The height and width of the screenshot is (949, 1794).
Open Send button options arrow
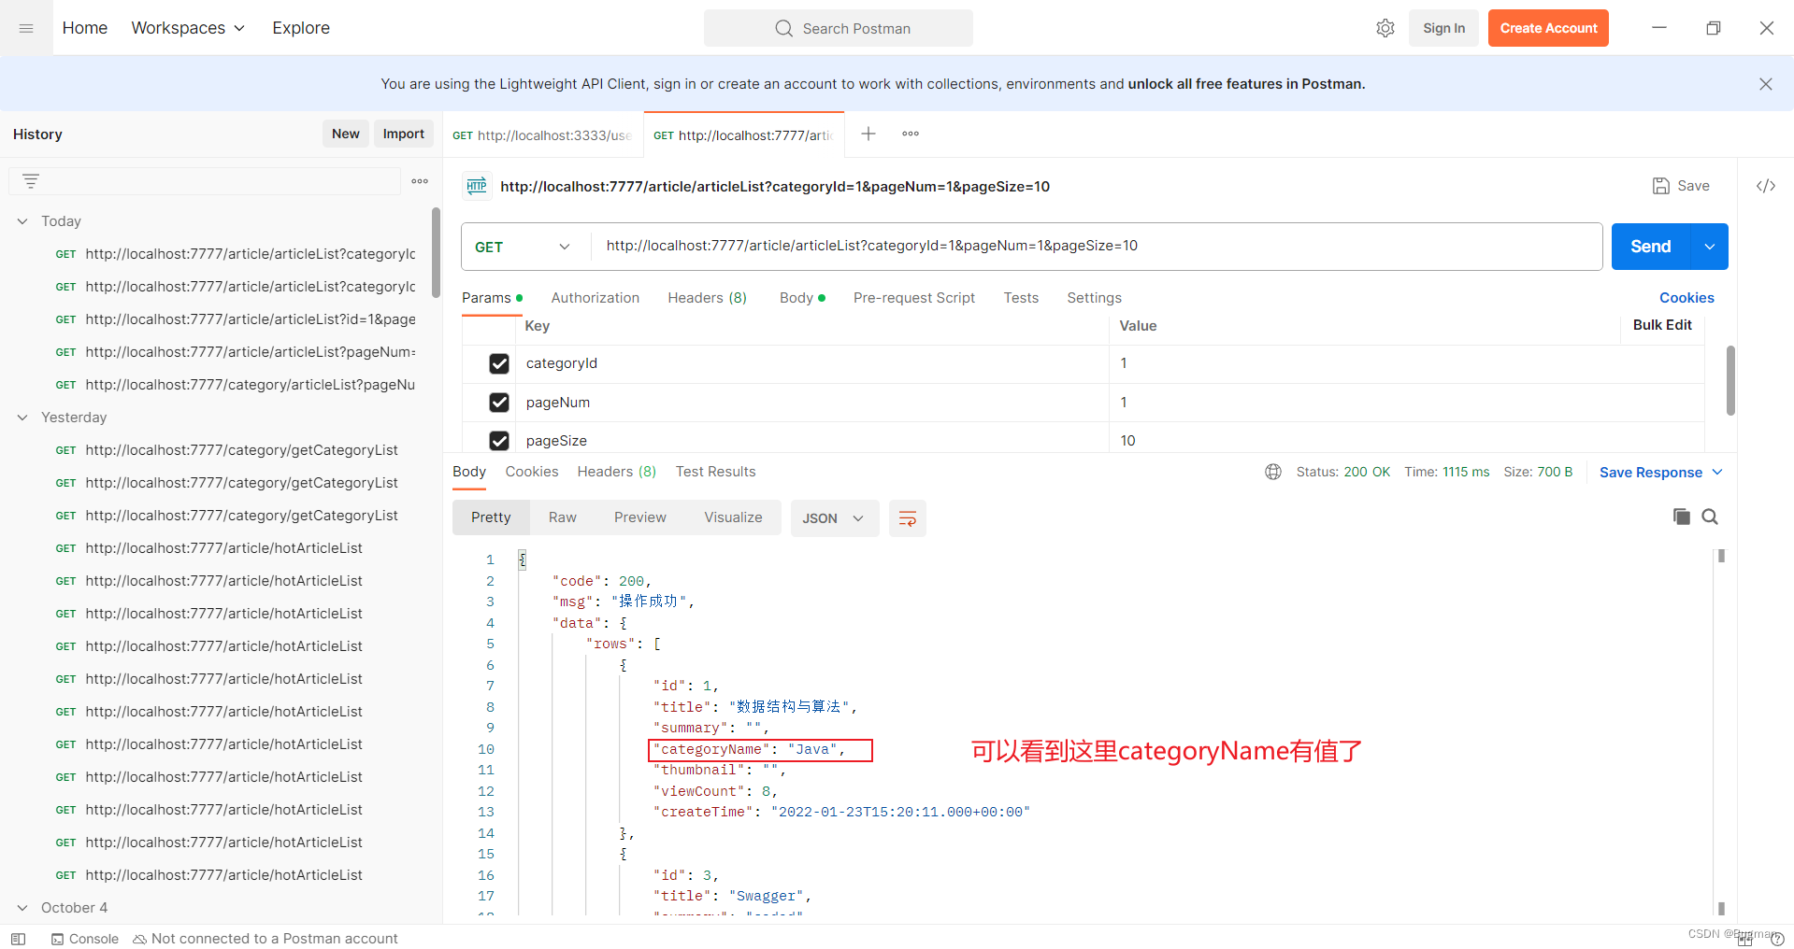1710,247
